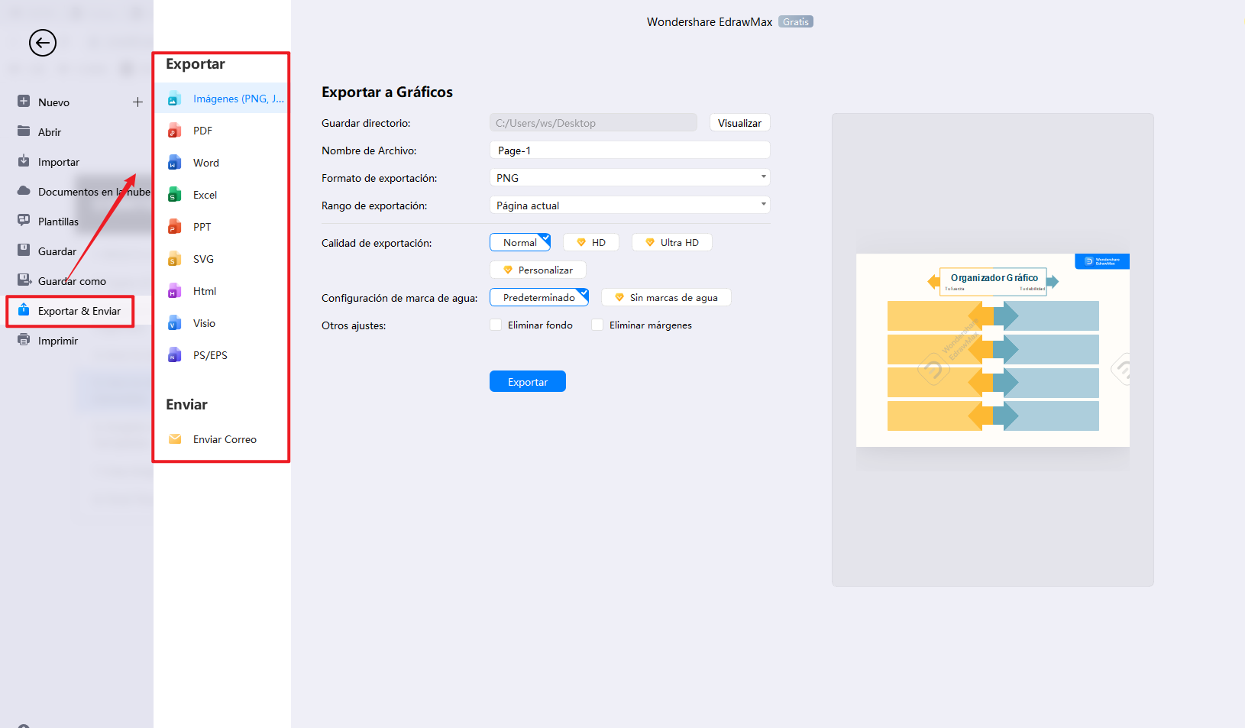Select PS/EPS export format
Image resolution: width=1245 pixels, height=728 pixels.
pyautogui.click(x=209, y=354)
